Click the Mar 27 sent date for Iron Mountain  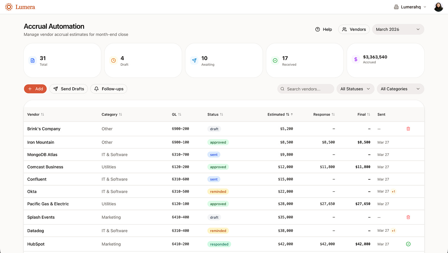click(x=383, y=142)
